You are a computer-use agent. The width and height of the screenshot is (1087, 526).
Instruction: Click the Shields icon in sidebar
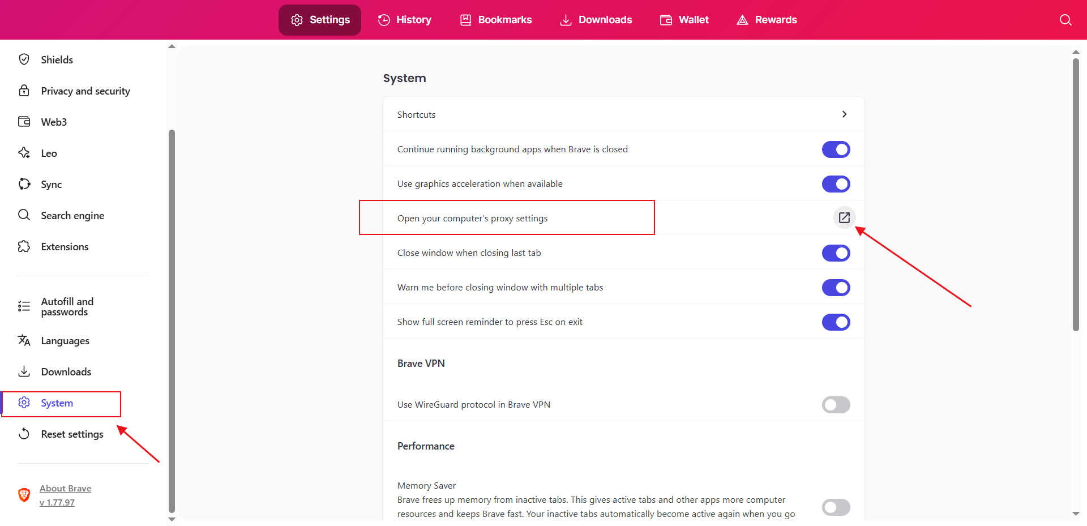click(24, 59)
